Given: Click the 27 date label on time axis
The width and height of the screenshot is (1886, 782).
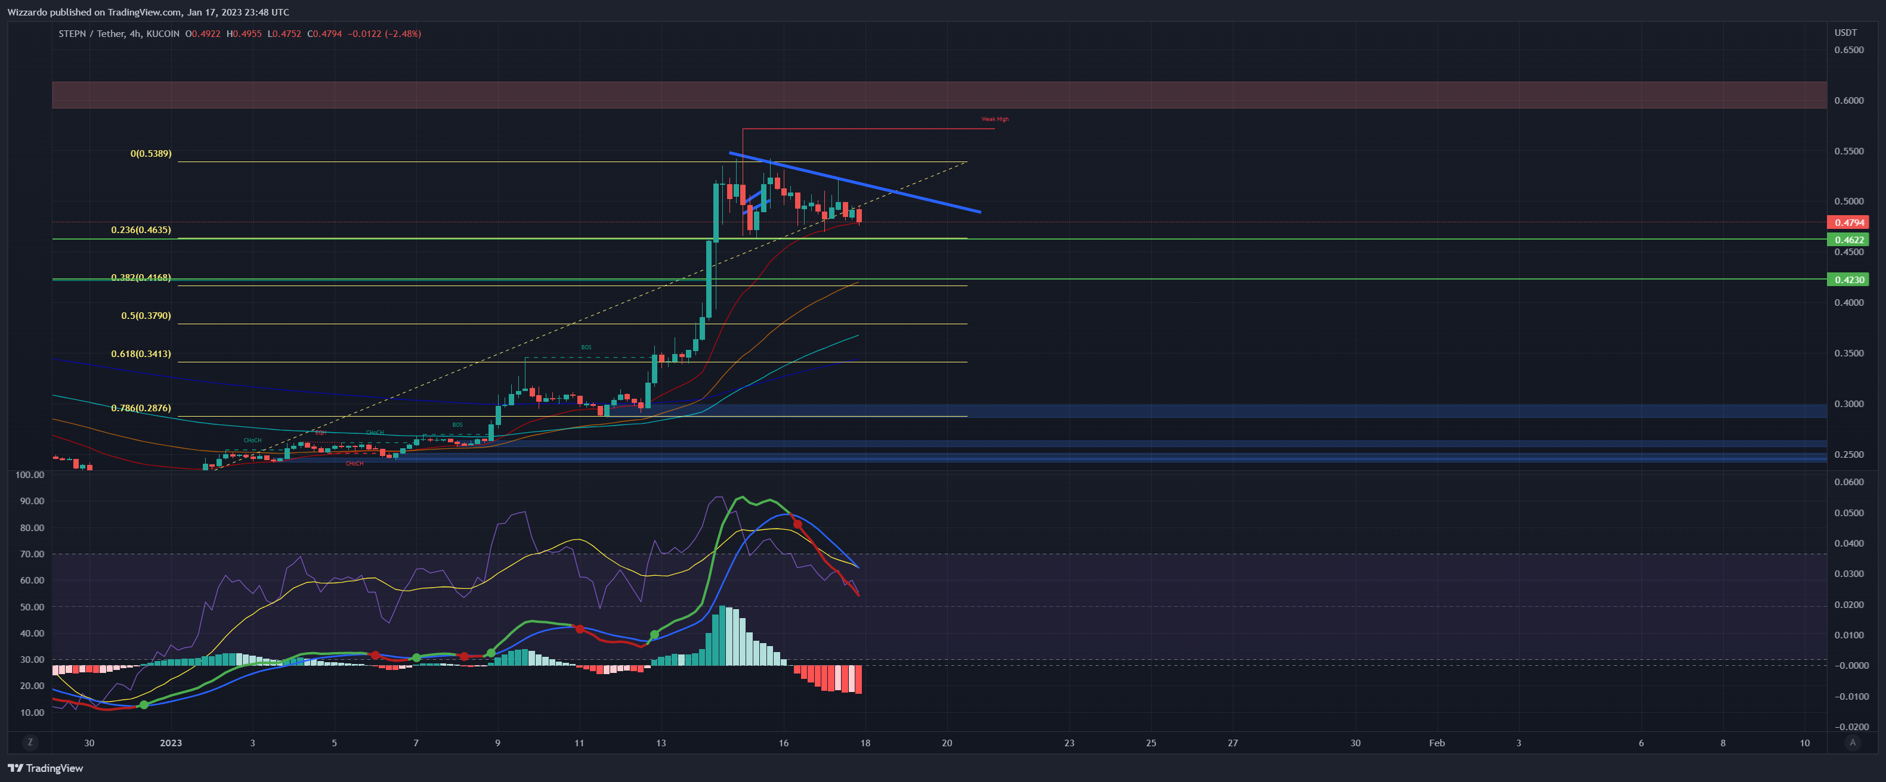Looking at the screenshot, I should (x=1233, y=743).
